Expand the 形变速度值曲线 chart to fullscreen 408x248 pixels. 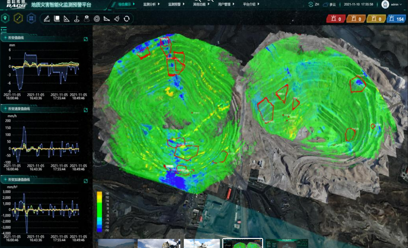pyautogui.click(x=86, y=110)
